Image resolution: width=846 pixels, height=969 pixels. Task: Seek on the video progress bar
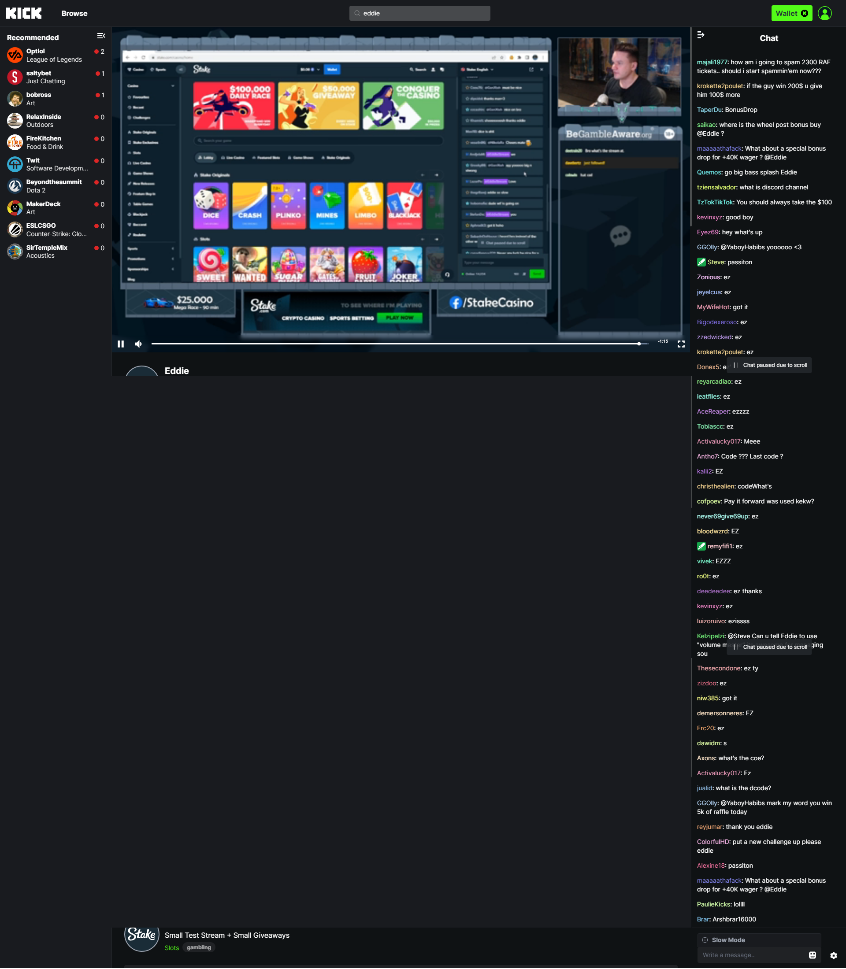point(400,344)
